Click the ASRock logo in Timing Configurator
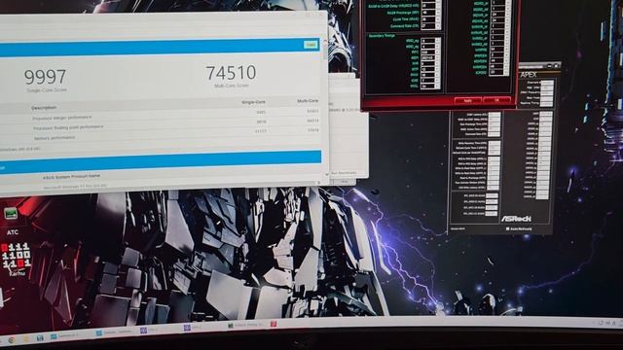This screenshot has height=350, width=623. coord(516,219)
